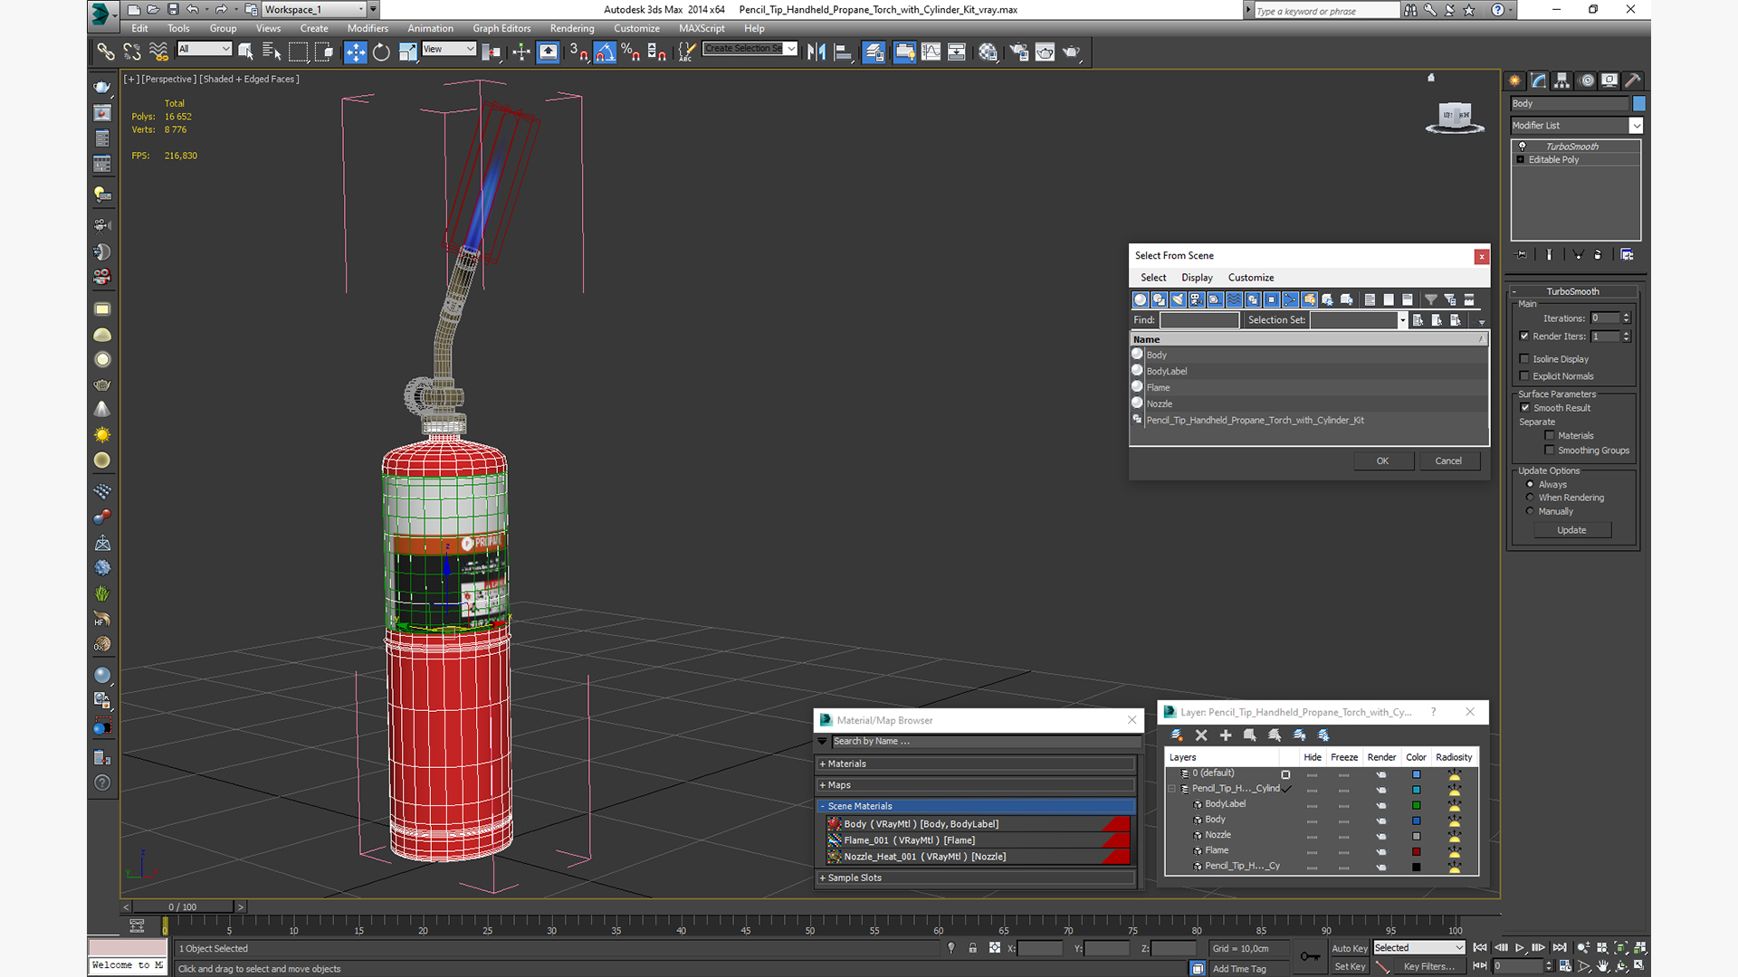Click Delete layer X icon in Layer dialog
Viewport: 1738px width, 977px height.
coord(1201,735)
